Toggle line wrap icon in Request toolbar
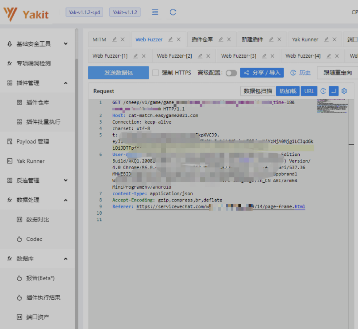 click(334, 91)
